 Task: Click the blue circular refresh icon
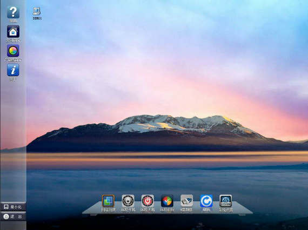click(206, 201)
